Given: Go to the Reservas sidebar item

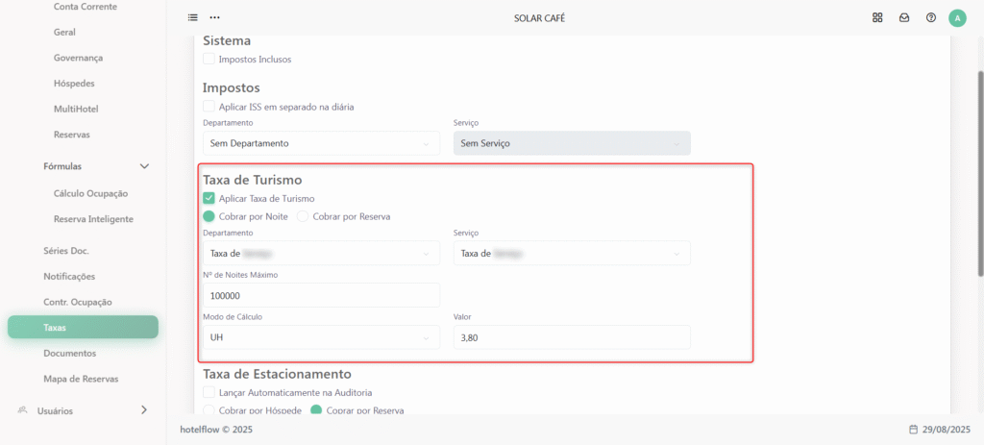Looking at the screenshot, I should click(71, 135).
